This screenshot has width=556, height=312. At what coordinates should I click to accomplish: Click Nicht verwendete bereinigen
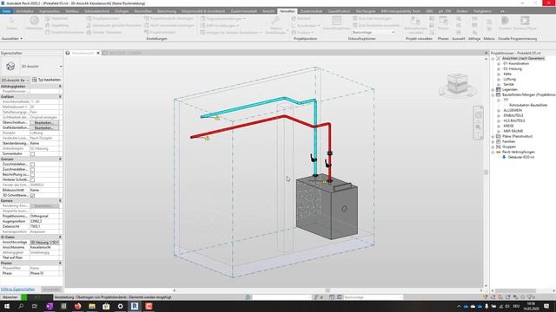pyautogui.click(x=169, y=25)
